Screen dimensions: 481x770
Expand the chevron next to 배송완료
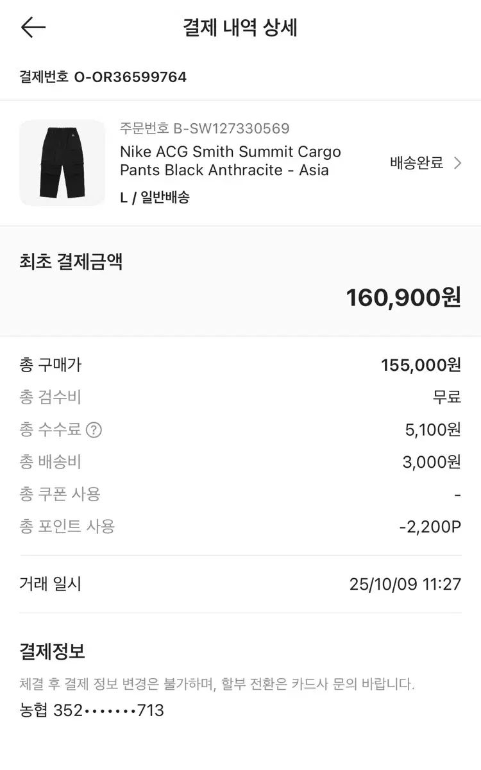(457, 163)
